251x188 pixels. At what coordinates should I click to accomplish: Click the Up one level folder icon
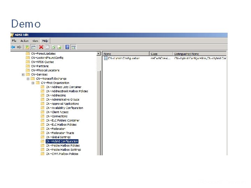pos(27,47)
